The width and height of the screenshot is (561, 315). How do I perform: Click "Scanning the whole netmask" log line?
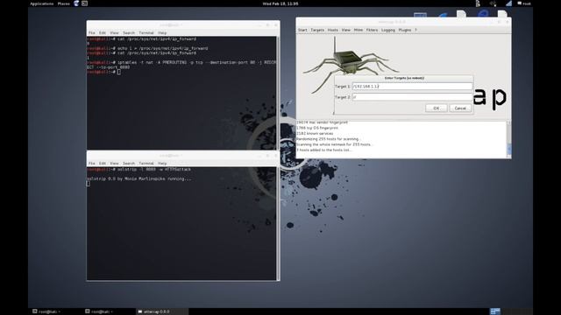click(x=335, y=144)
